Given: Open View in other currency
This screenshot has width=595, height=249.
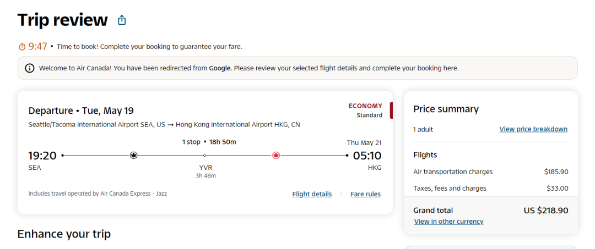Looking at the screenshot, I should click(x=448, y=222).
